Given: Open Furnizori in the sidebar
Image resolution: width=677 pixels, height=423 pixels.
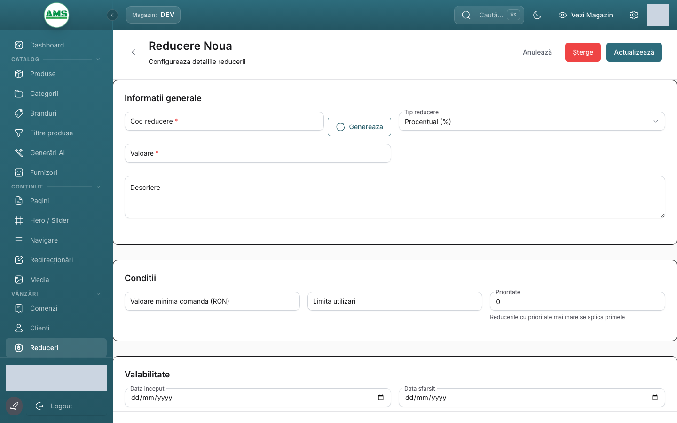Looking at the screenshot, I should tap(56, 172).
